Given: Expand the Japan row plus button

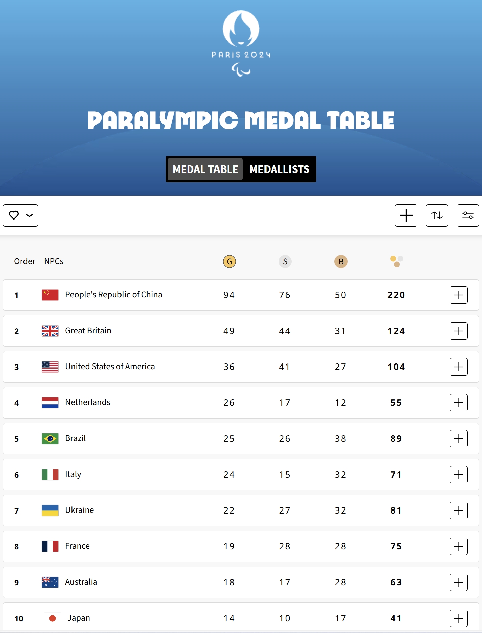Looking at the screenshot, I should pyautogui.click(x=459, y=618).
